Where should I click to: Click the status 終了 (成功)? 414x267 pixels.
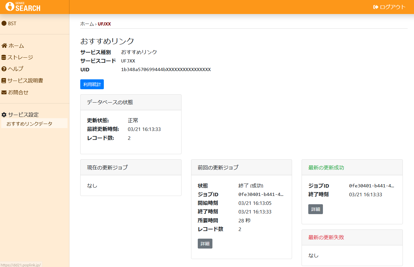point(251,186)
